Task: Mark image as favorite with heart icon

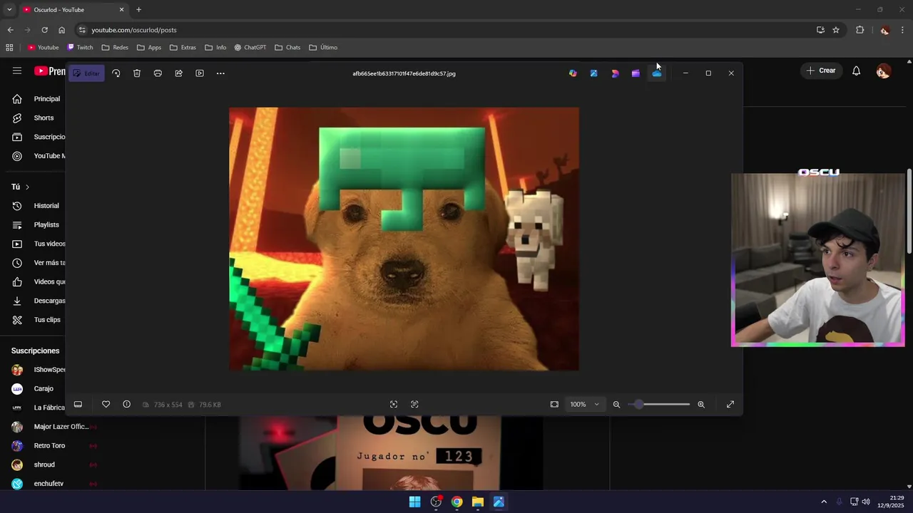Action: (x=106, y=404)
